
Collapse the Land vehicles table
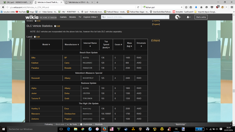155,40
